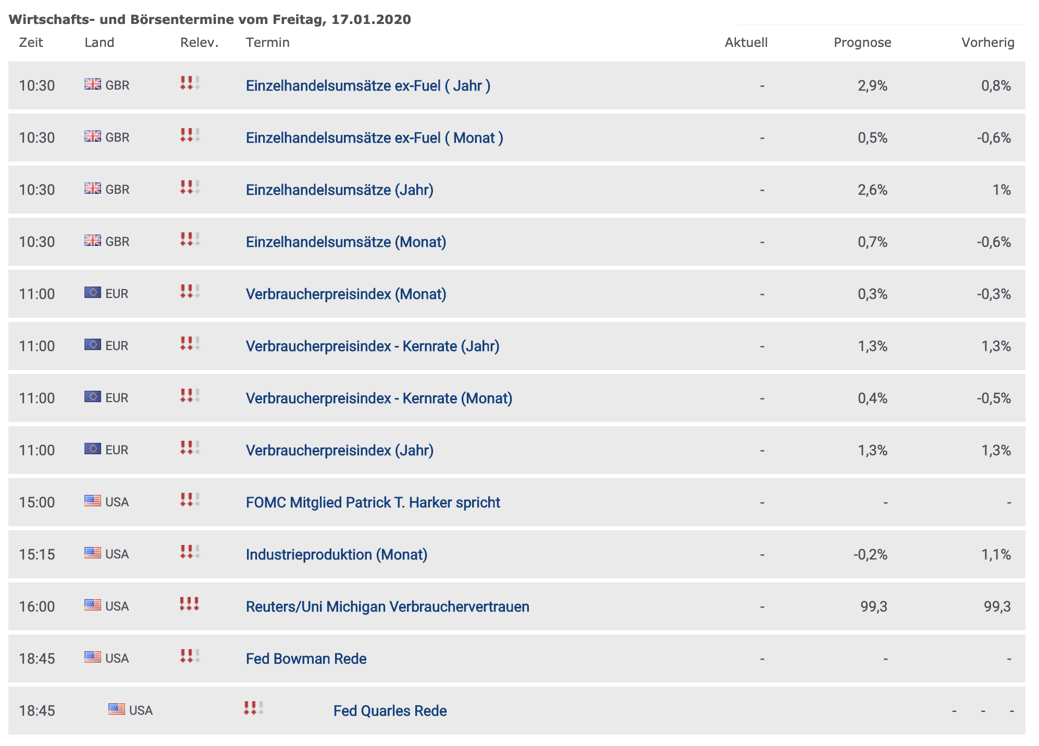Click the Prognose column header

click(x=862, y=42)
